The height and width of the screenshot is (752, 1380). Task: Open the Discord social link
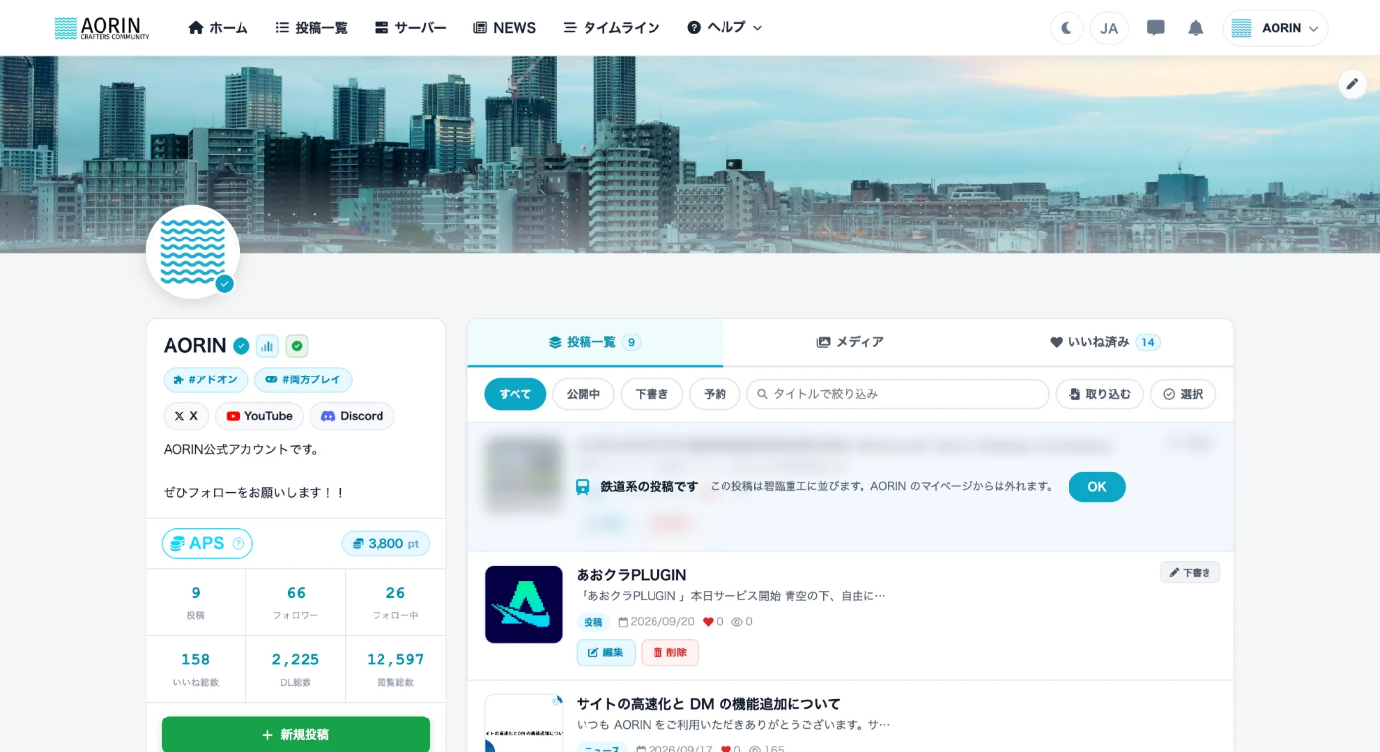[x=352, y=416]
